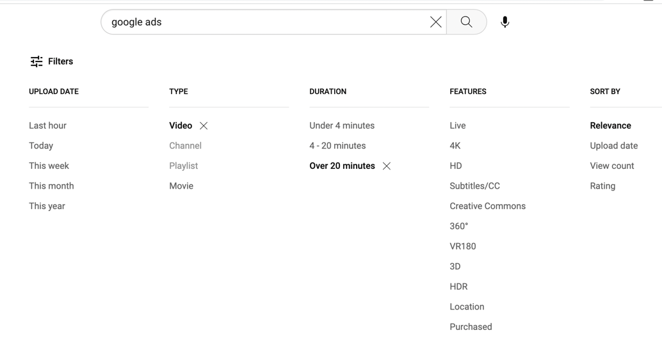Choose Under 4 minutes duration

[x=342, y=126]
